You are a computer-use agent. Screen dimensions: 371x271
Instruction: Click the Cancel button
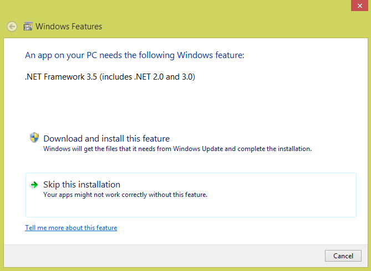[x=343, y=256]
